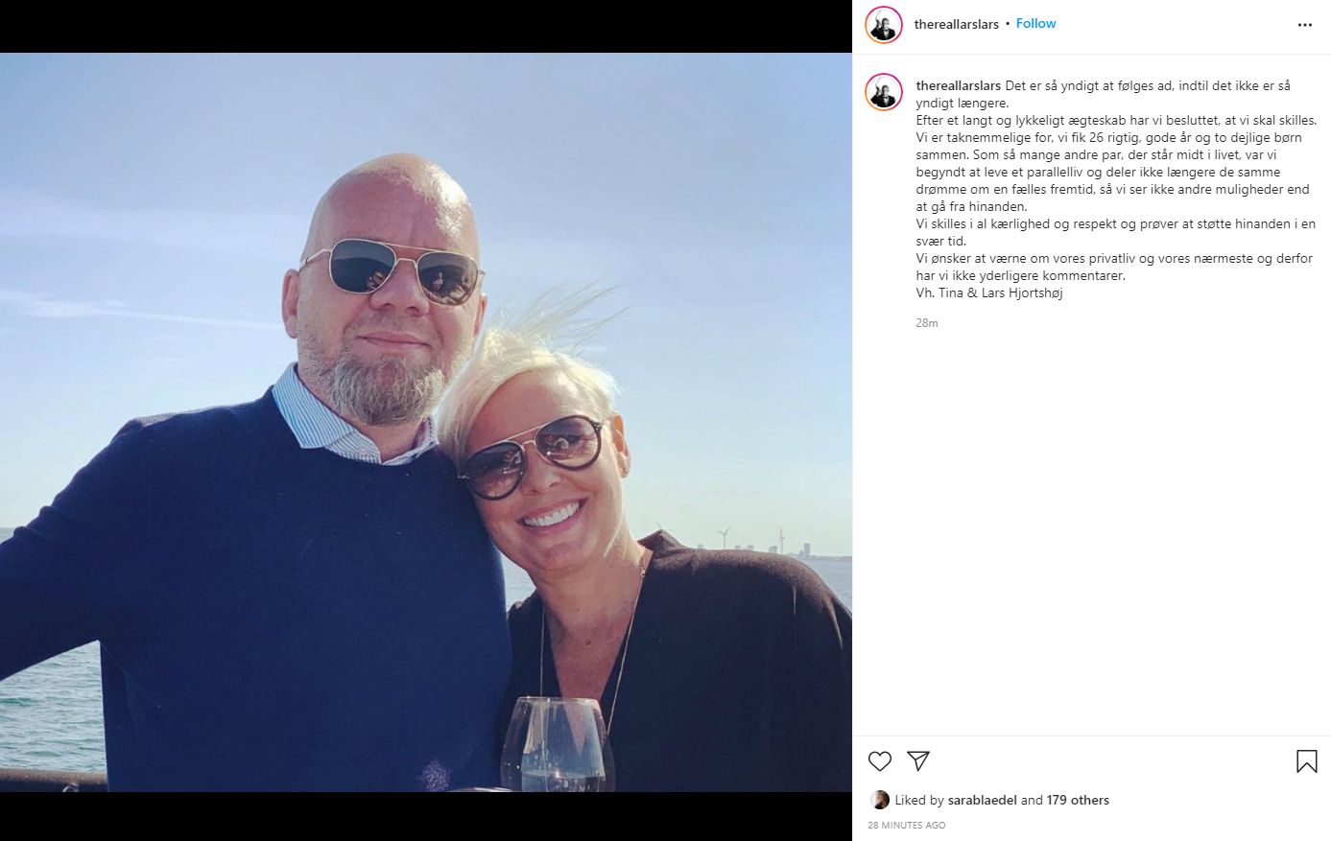The height and width of the screenshot is (841, 1331).
Task: Like the post with the heart icon
Action: point(880,761)
